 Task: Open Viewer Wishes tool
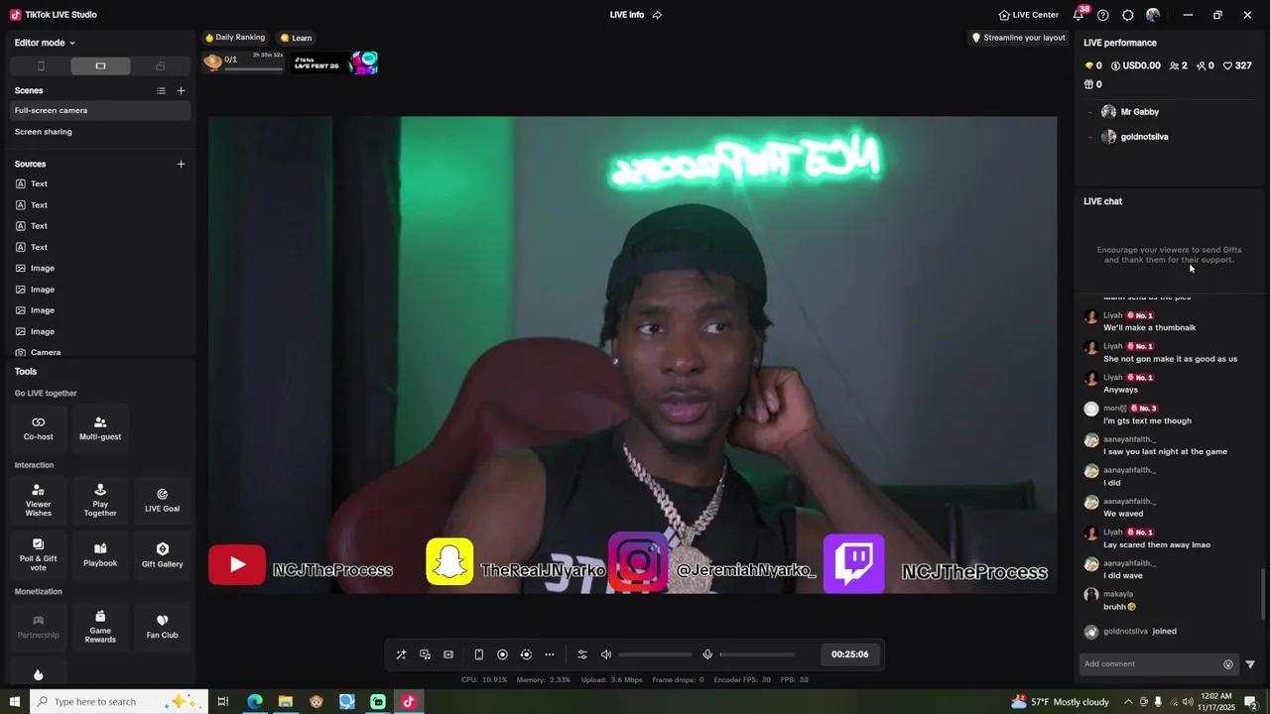(39, 502)
